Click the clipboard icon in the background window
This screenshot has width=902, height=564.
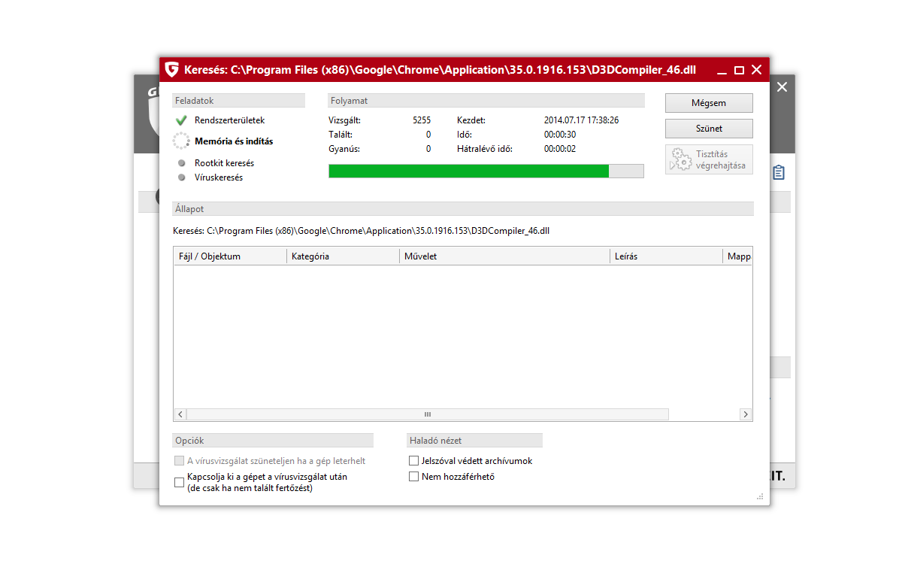coord(779,172)
